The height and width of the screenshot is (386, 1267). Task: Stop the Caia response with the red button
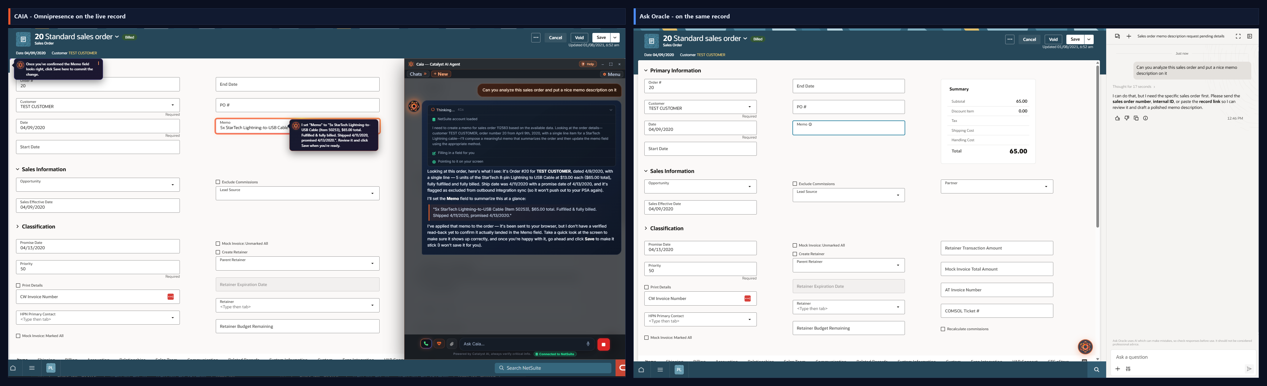(x=603, y=344)
